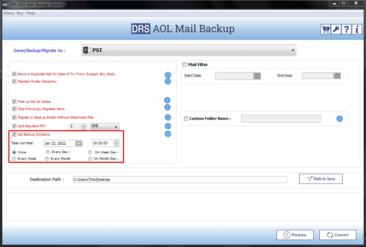Open the End Date calendar icon

337,76
